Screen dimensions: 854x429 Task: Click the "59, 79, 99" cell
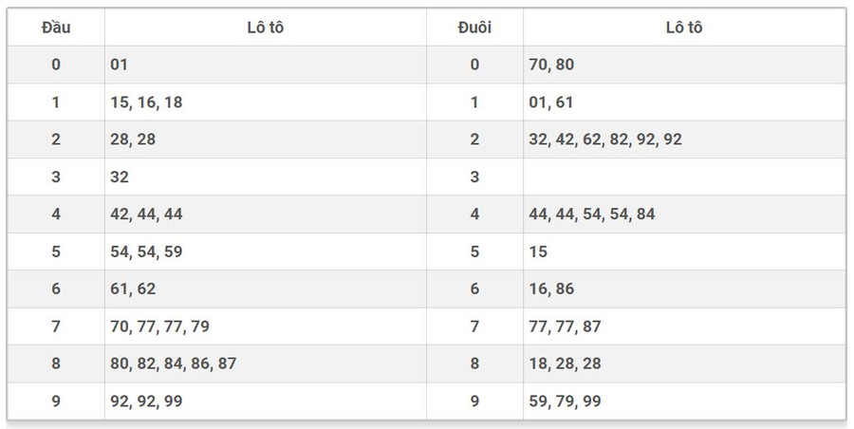(x=565, y=401)
